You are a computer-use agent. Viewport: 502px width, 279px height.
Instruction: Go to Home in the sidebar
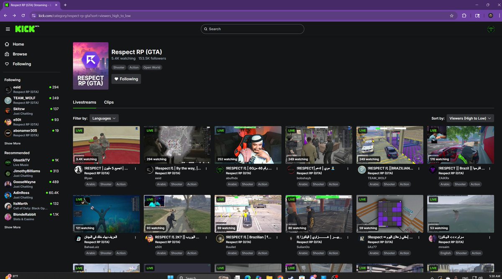pyautogui.click(x=18, y=44)
